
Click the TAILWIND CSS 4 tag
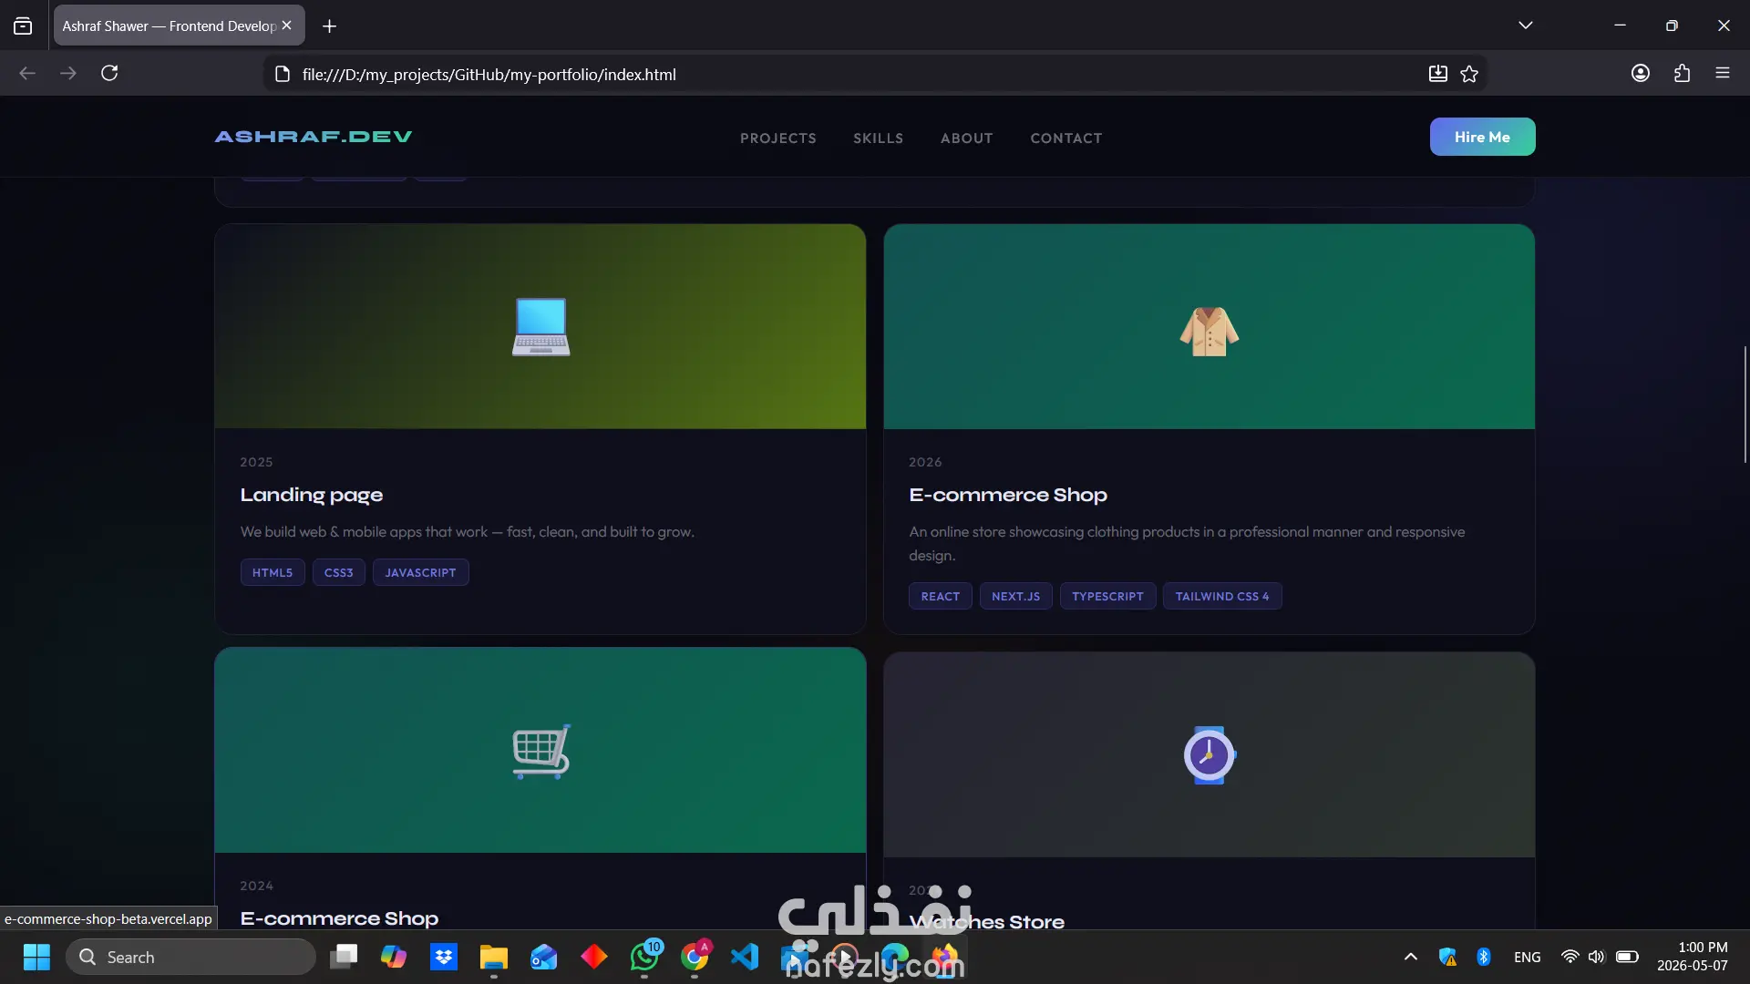pos(1222,596)
